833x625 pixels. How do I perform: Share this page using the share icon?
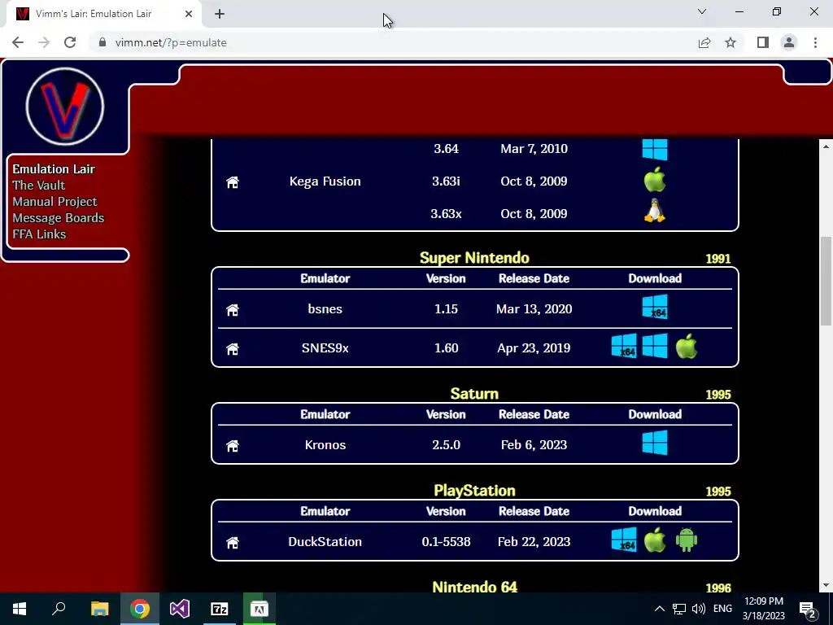(x=704, y=42)
